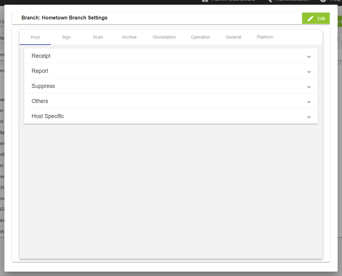Select the Scan tab
This screenshot has height=276, width=342.
[x=98, y=37]
